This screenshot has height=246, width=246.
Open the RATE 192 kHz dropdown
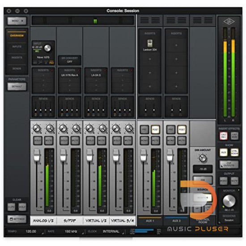click(71, 231)
